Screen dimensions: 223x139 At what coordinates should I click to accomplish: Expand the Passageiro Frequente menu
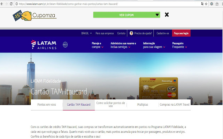(x=179, y=45)
